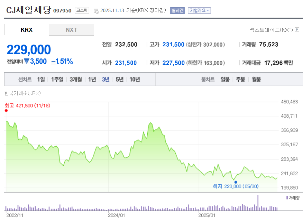Switch to 주봉 candlestick chart
The width and height of the screenshot is (303, 221).
coord(241,80)
